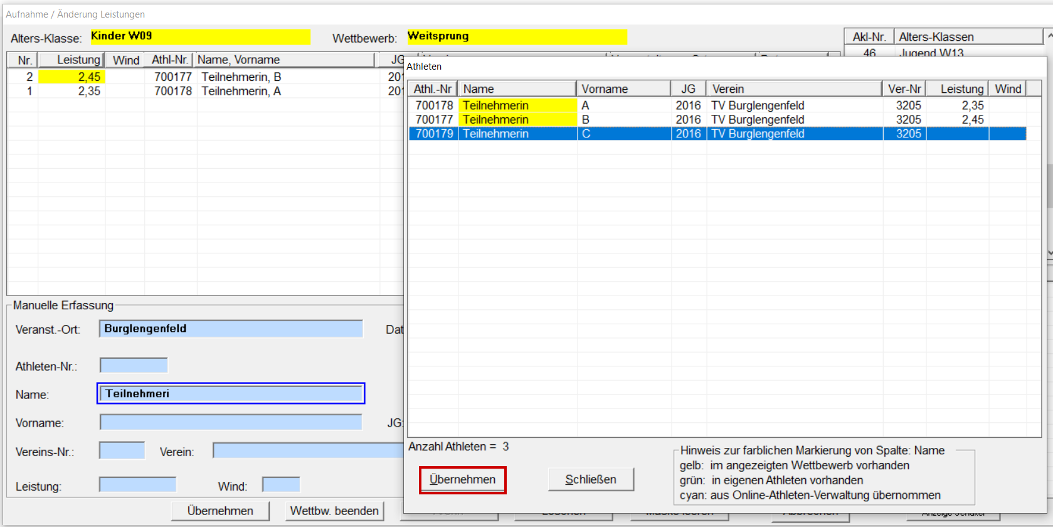1053x527 pixels.
Task: Select athlete row 700179 Teilnehmerin C
Action: [x=627, y=134]
